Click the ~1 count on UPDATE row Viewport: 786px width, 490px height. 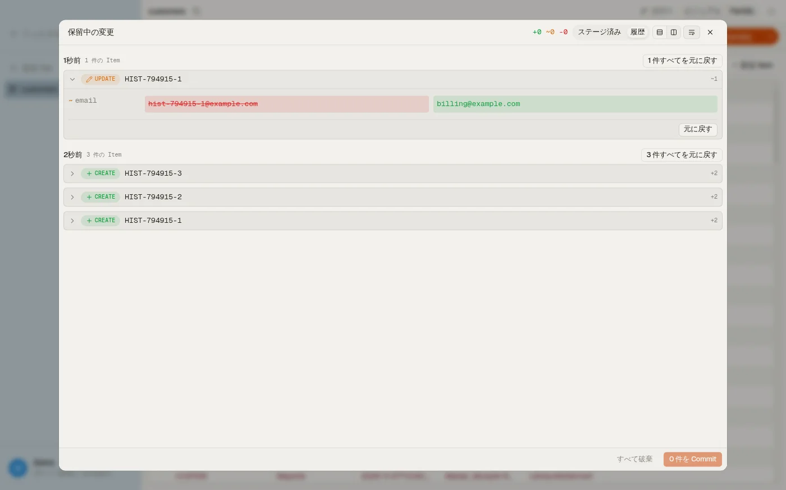(x=714, y=79)
